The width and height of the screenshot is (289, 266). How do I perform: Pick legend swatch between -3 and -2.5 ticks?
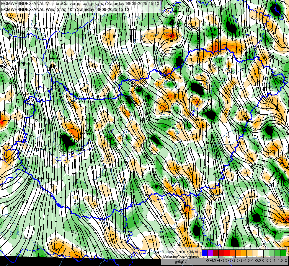coord(233,253)
